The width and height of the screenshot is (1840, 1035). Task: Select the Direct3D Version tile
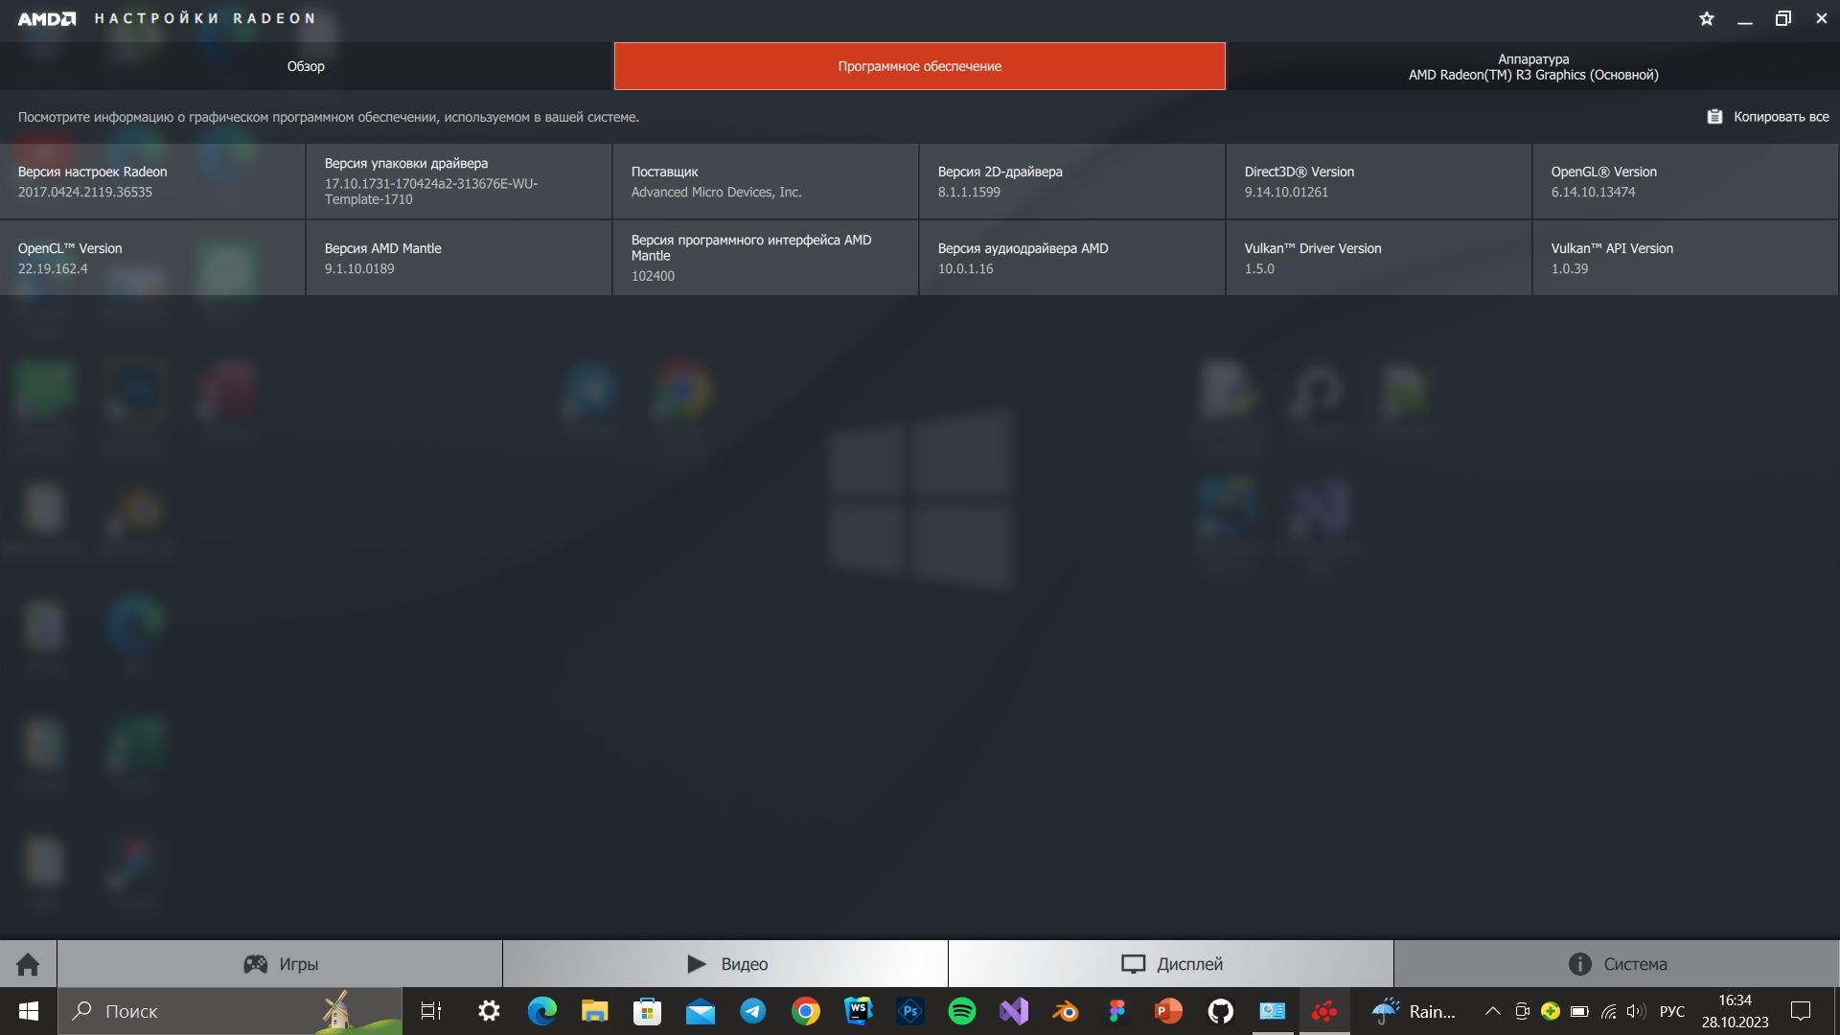(x=1379, y=181)
